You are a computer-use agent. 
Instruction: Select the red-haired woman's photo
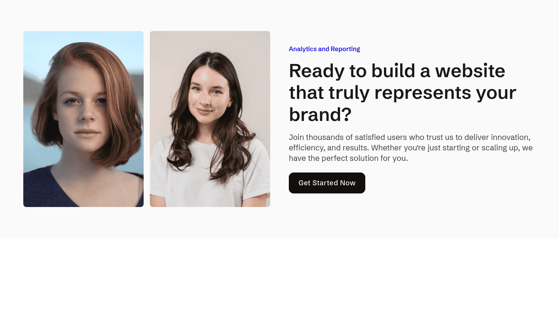[83, 119]
